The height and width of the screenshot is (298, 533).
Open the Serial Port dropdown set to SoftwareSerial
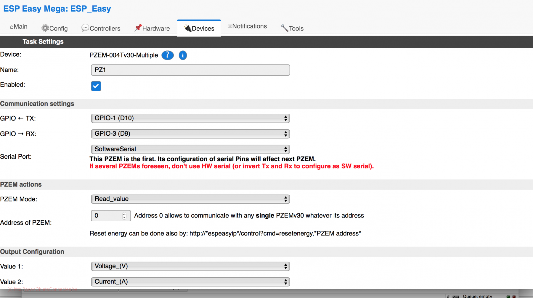[x=190, y=149]
